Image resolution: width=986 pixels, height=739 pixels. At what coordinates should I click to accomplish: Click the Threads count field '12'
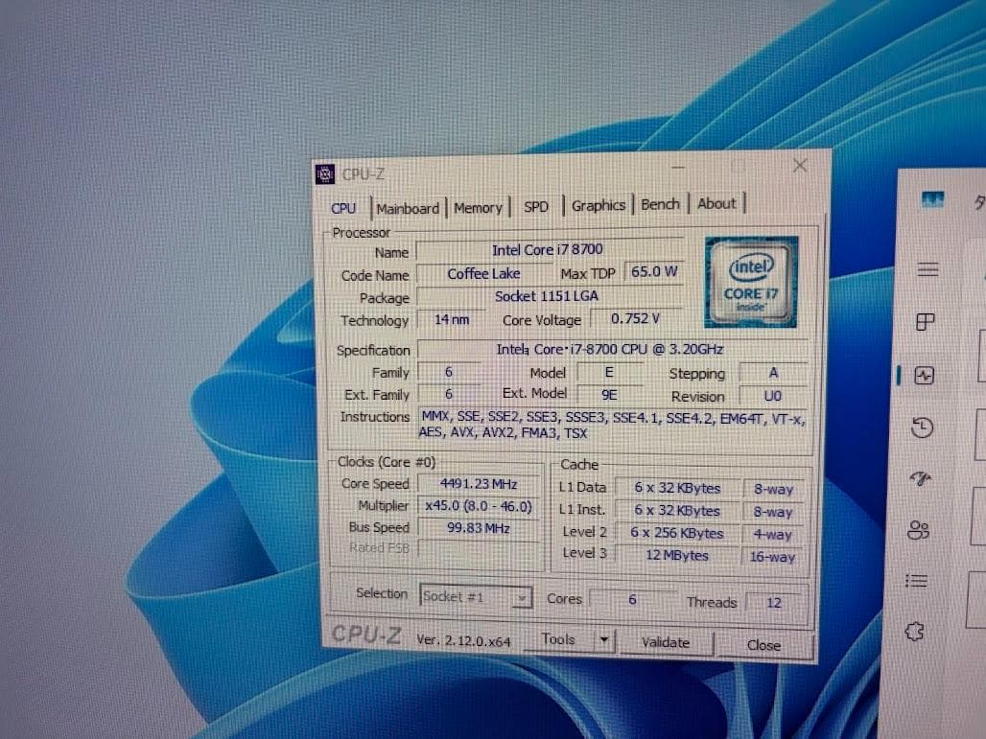[x=773, y=603]
